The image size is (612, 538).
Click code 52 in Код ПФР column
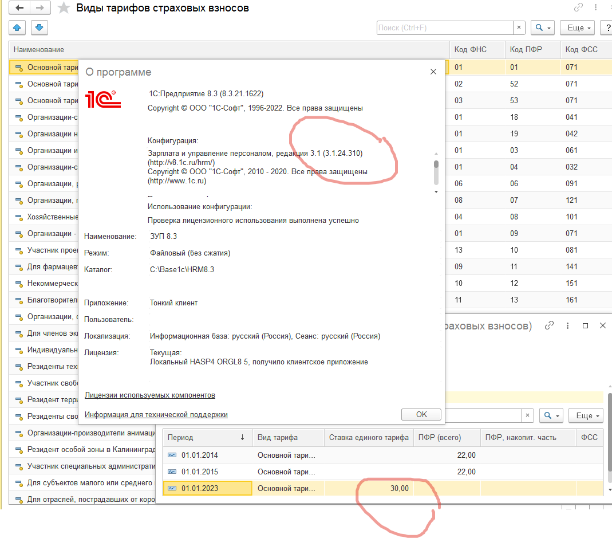coord(514,84)
